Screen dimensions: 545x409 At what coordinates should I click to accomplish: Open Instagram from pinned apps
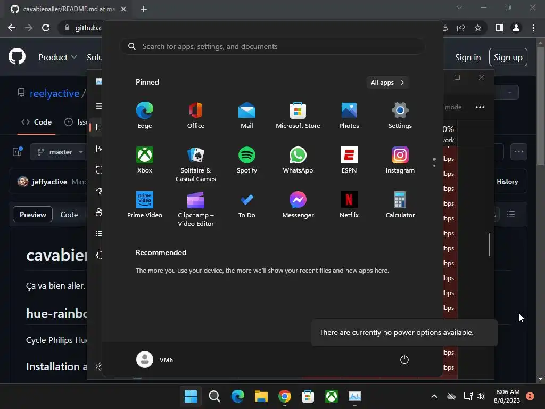400,160
